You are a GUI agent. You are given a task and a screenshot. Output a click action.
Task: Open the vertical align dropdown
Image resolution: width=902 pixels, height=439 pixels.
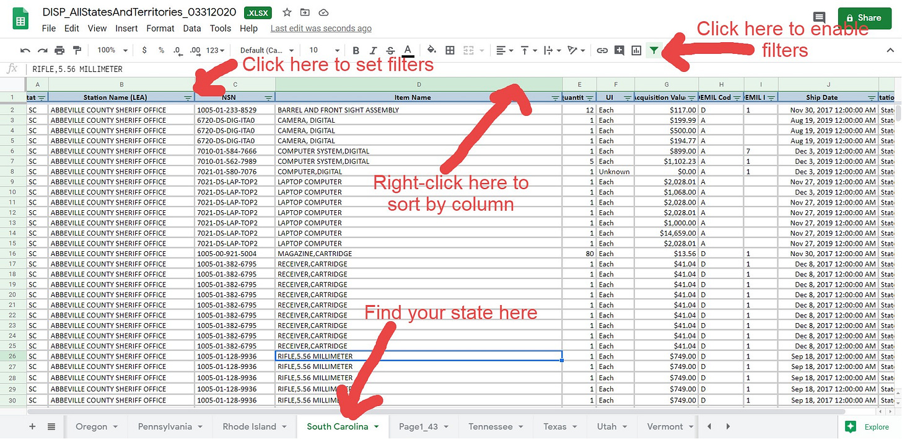coord(528,50)
